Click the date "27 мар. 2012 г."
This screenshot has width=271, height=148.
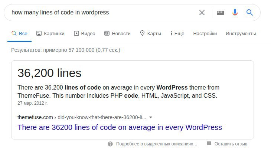point(33,103)
